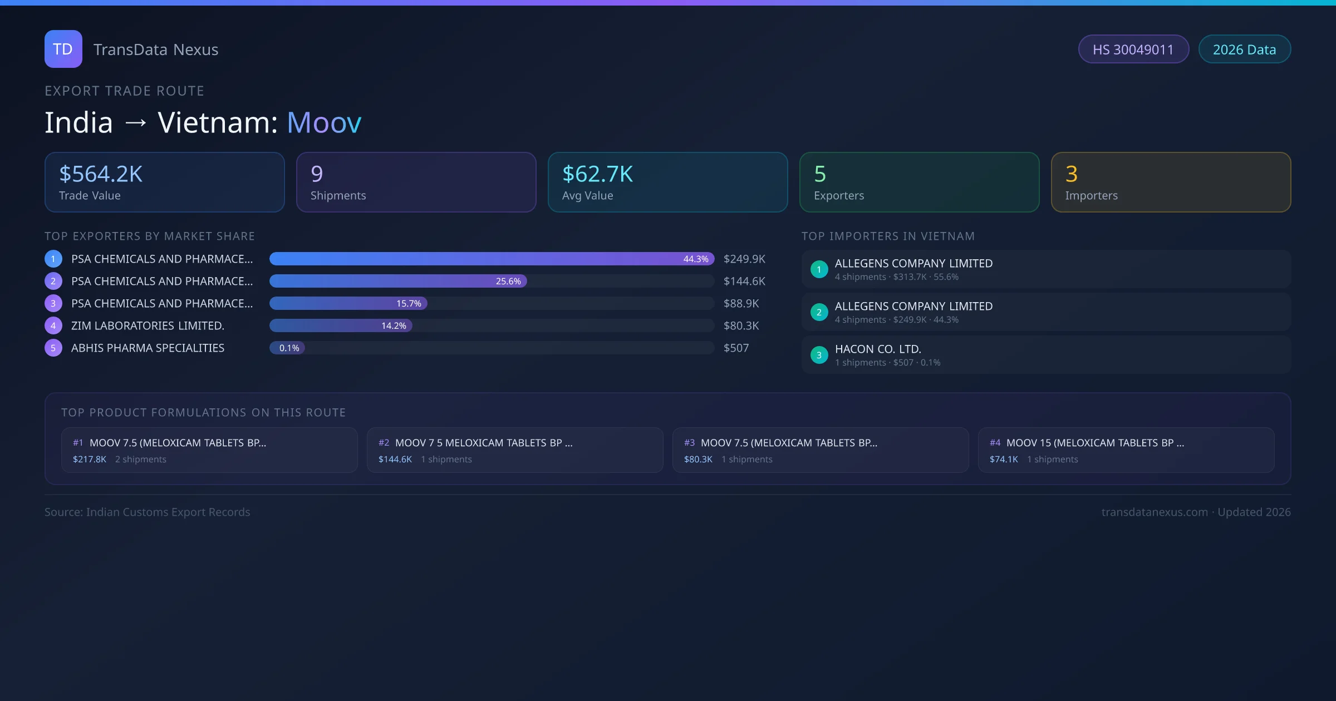Image resolution: width=1336 pixels, height=701 pixels.
Task: Click the HS 30049011 badge
Action: pyautogui.click(x=1133, y=50)
